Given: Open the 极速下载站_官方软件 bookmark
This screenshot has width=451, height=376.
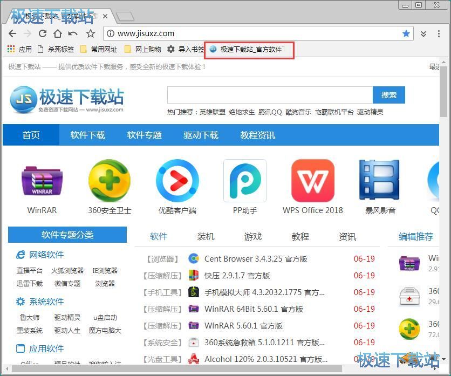Looking at the screenshot, I should (x=247, y=50).
